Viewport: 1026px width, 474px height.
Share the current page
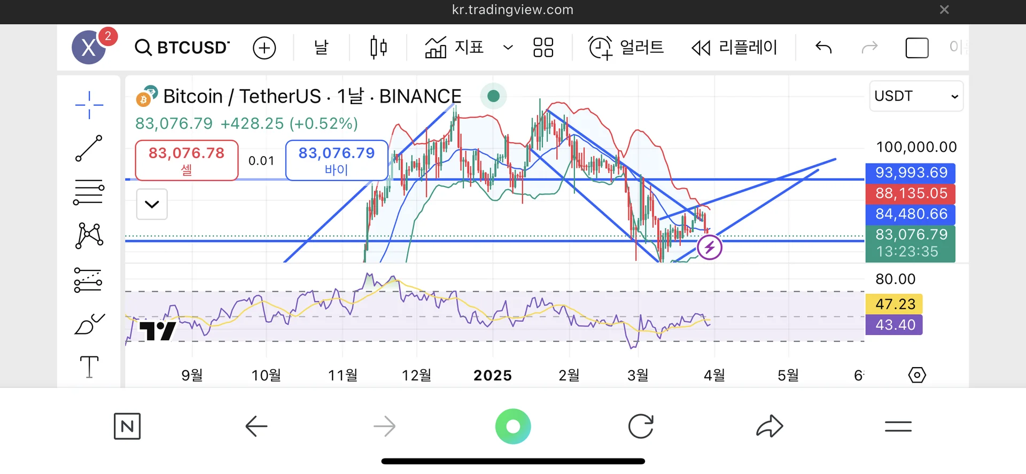click(770, 426)
